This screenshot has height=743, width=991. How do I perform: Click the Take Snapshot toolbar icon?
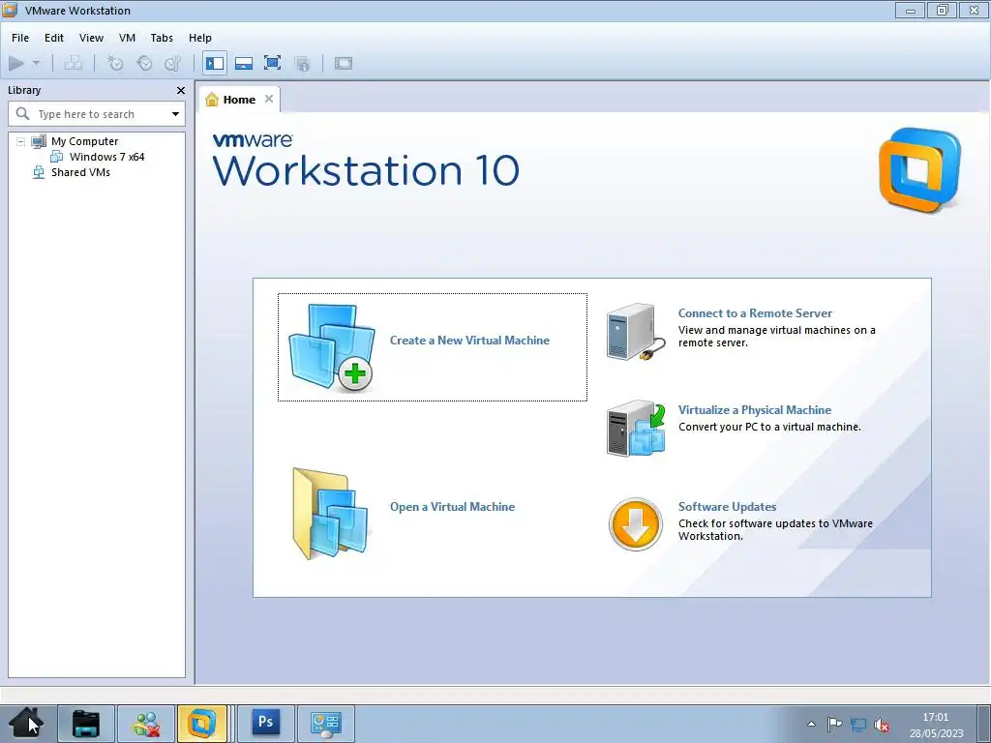(x=115, y=63)
